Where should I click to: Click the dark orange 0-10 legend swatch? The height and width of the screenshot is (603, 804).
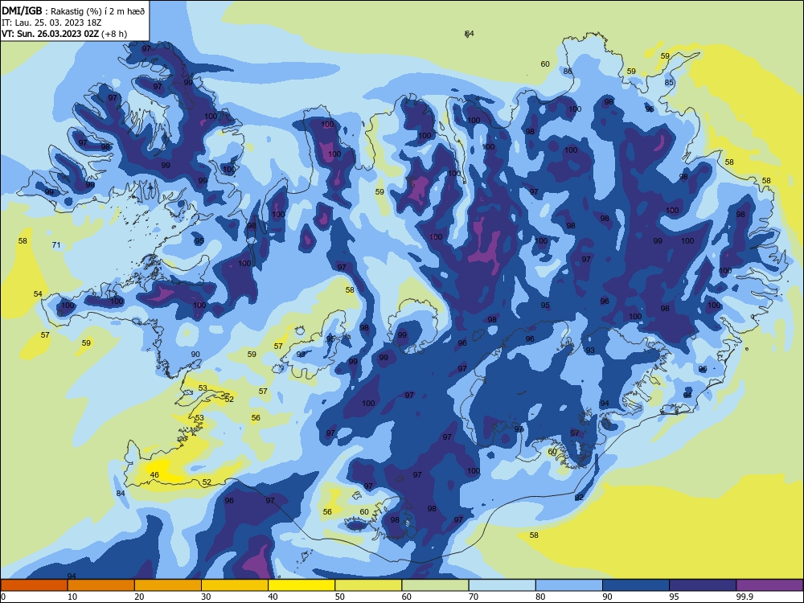(x=34, y=585)
